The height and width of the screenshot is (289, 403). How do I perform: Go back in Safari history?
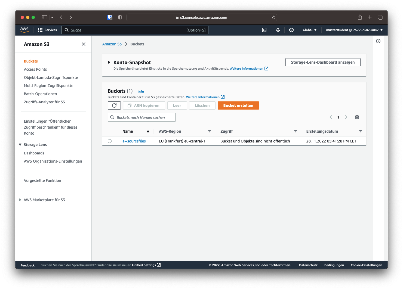61,17
